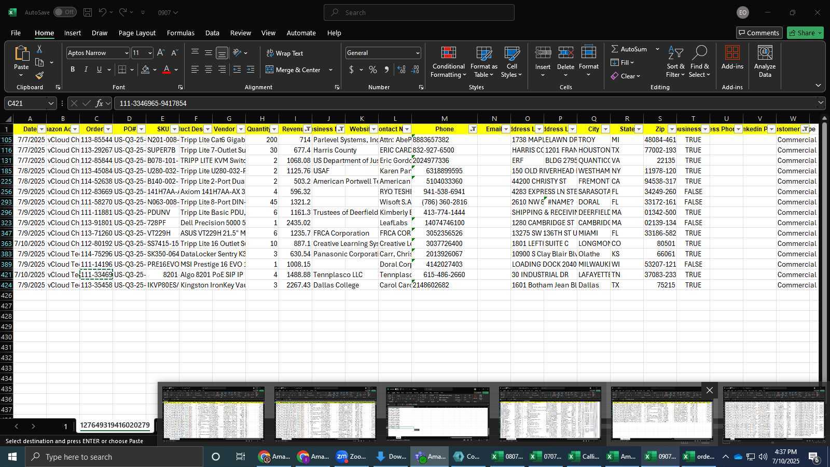Viewport: 830px width, 467px height.
Task: Align text to center horizontally
Action: point(209,70)
